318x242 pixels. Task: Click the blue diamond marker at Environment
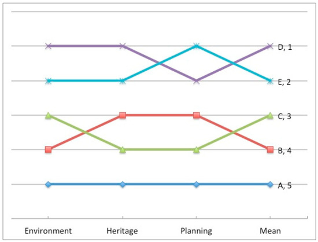click(x=48, y=184)
